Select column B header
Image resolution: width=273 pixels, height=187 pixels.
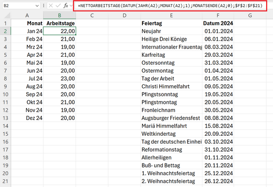(x=60, y=16)
